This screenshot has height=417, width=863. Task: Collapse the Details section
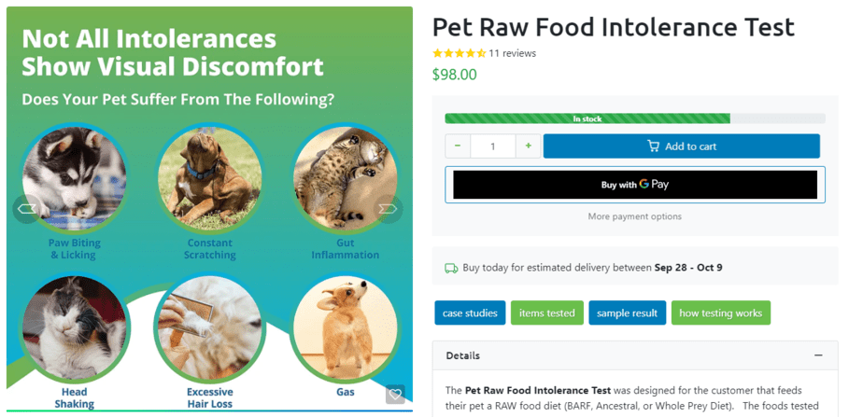pyautogui.click(x=818, y=355)
